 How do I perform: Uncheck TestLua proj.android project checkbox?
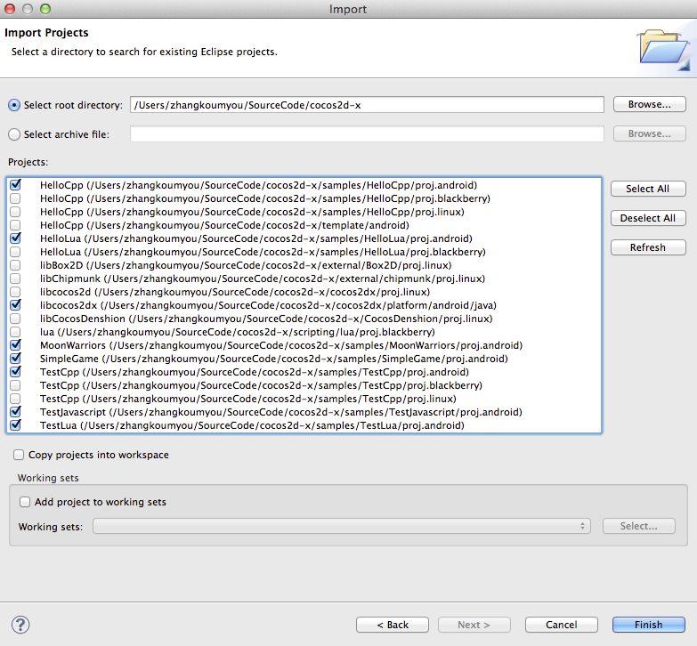pos(15,424)
